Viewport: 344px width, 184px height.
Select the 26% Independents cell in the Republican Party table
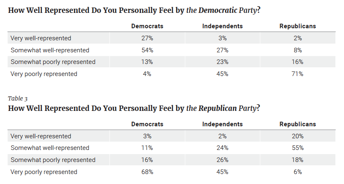[x=223, y=160]
